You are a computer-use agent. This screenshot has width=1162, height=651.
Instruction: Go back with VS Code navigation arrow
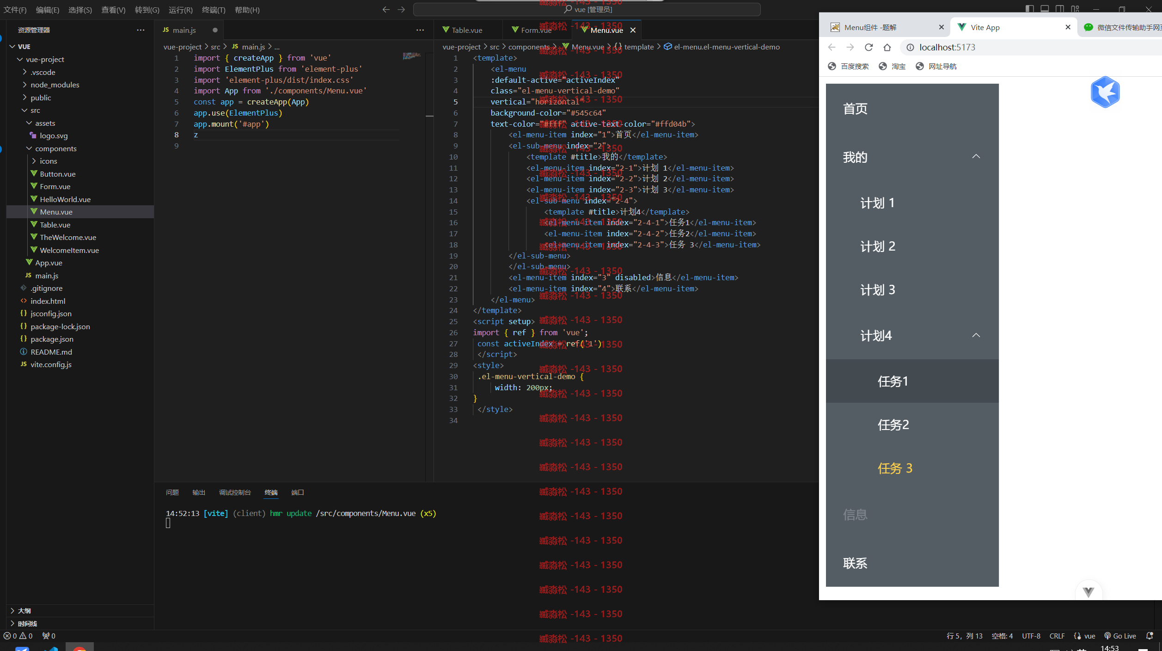tap(386, 9)
